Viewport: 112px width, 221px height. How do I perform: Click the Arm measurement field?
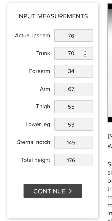tap(74, 89)
